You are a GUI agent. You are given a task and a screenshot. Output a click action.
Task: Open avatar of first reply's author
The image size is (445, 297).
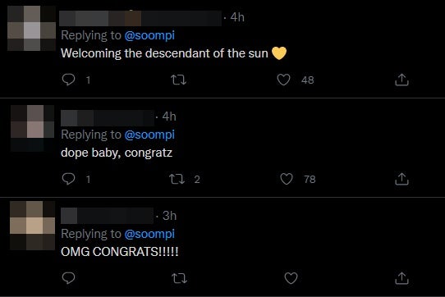pos(31,29)
